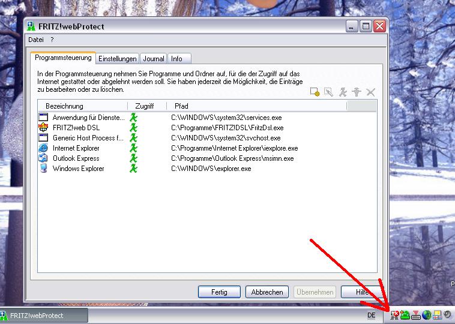
Task: Select the Programmsteuerung tab
Action: click(63, 58)
